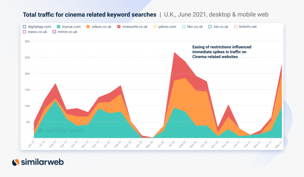Tick the britinfo.net legend checkbox
Viewport: 304px width, 177px height.
236,27
